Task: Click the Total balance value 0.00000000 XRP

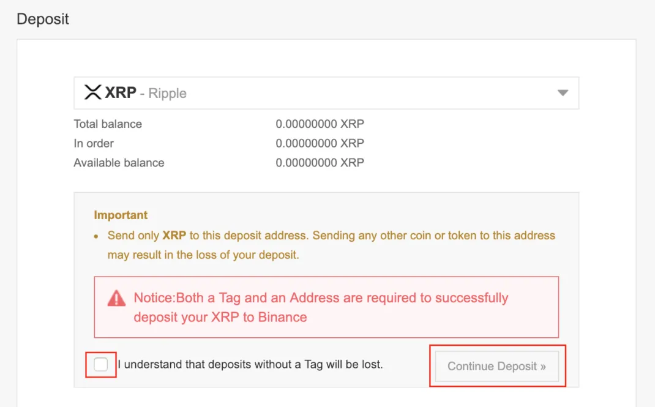Action: 320,124
